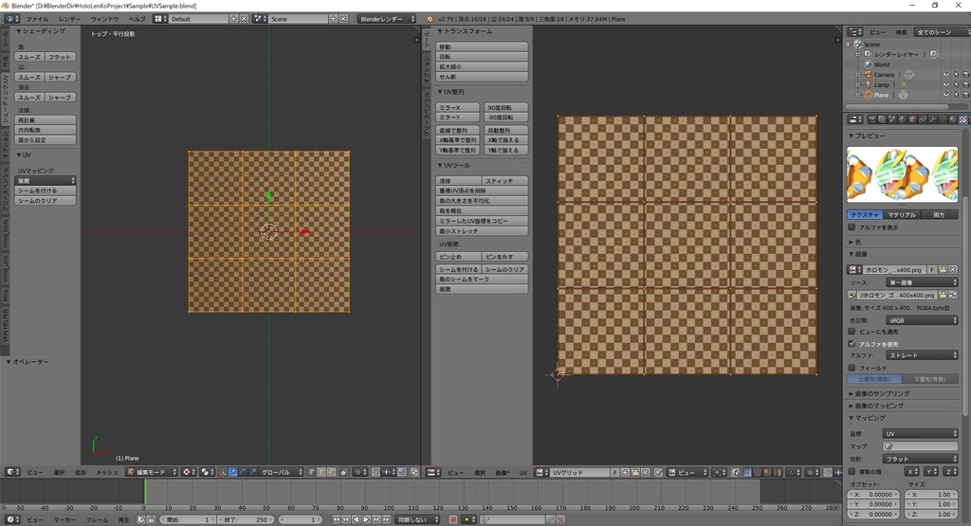
Task: Open the render properties tab icon
Action: coord(872,119)
